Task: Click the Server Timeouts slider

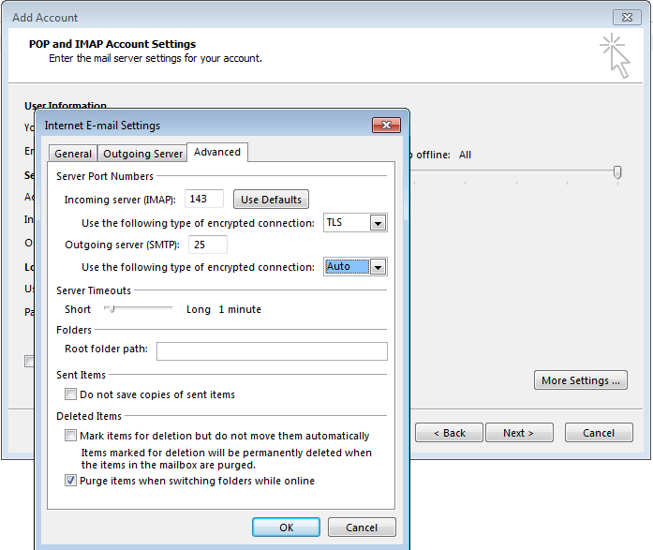Action: point(111,309)
